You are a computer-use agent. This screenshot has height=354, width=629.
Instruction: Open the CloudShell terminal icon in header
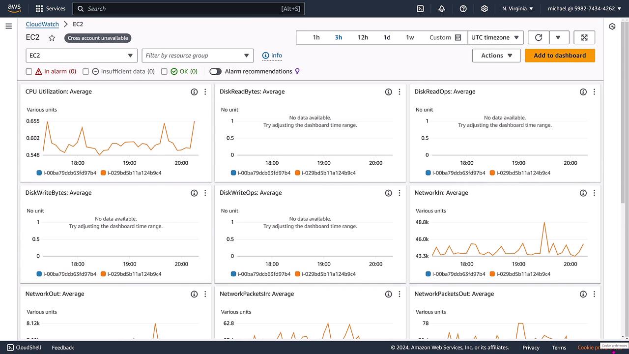tap(420, 8)
